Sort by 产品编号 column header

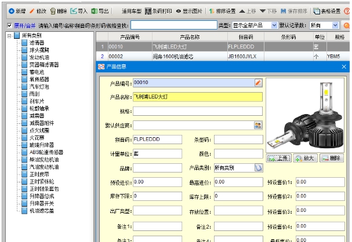click(x=130, y=37)
